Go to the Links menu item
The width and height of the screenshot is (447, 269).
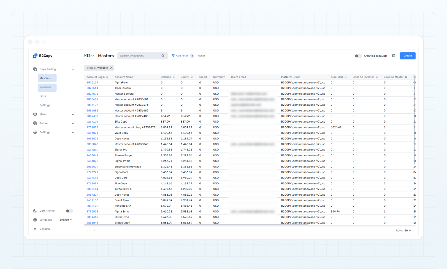point(43,96)
